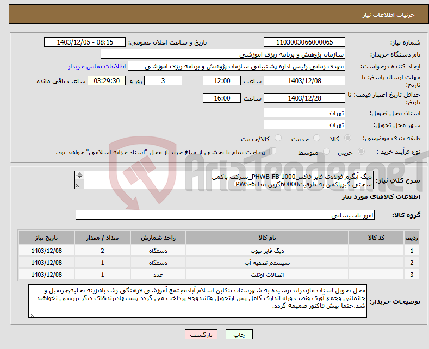
Task: Click response deadline date 1403/12/08 field
Action: pyautogui.click(x=304, y=80)
